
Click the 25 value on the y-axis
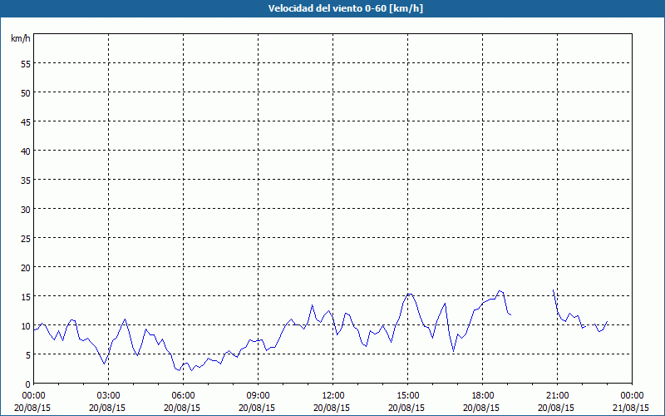(x=26, y=238)
